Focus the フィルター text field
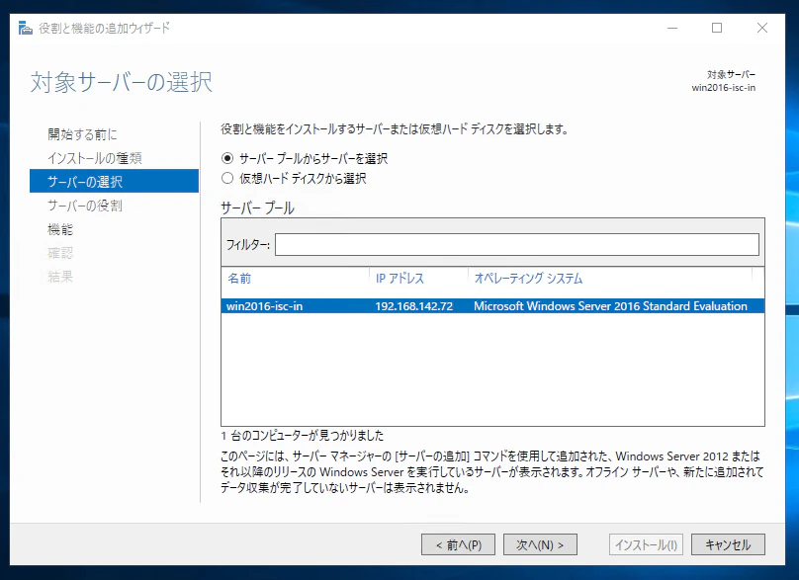This screenshot has height=580, width=799. pos(517,244)
